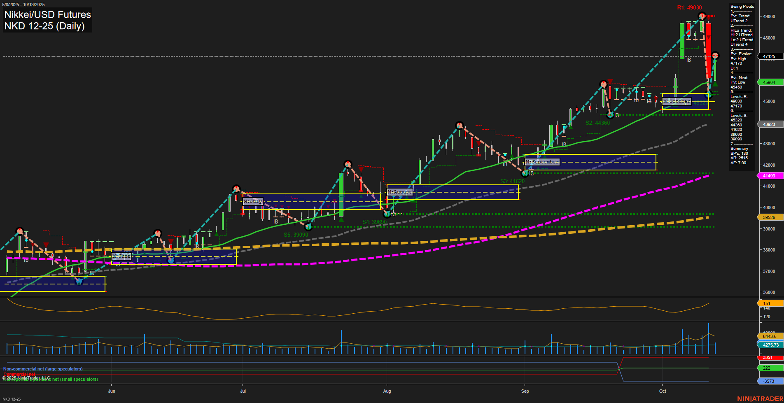
Task: Click the black 47125 last-price marker on the axis
Action: tap(770, 56)
